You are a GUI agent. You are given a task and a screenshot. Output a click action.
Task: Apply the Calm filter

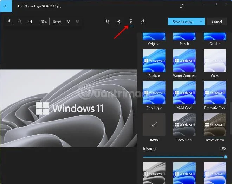click(215, 61)
